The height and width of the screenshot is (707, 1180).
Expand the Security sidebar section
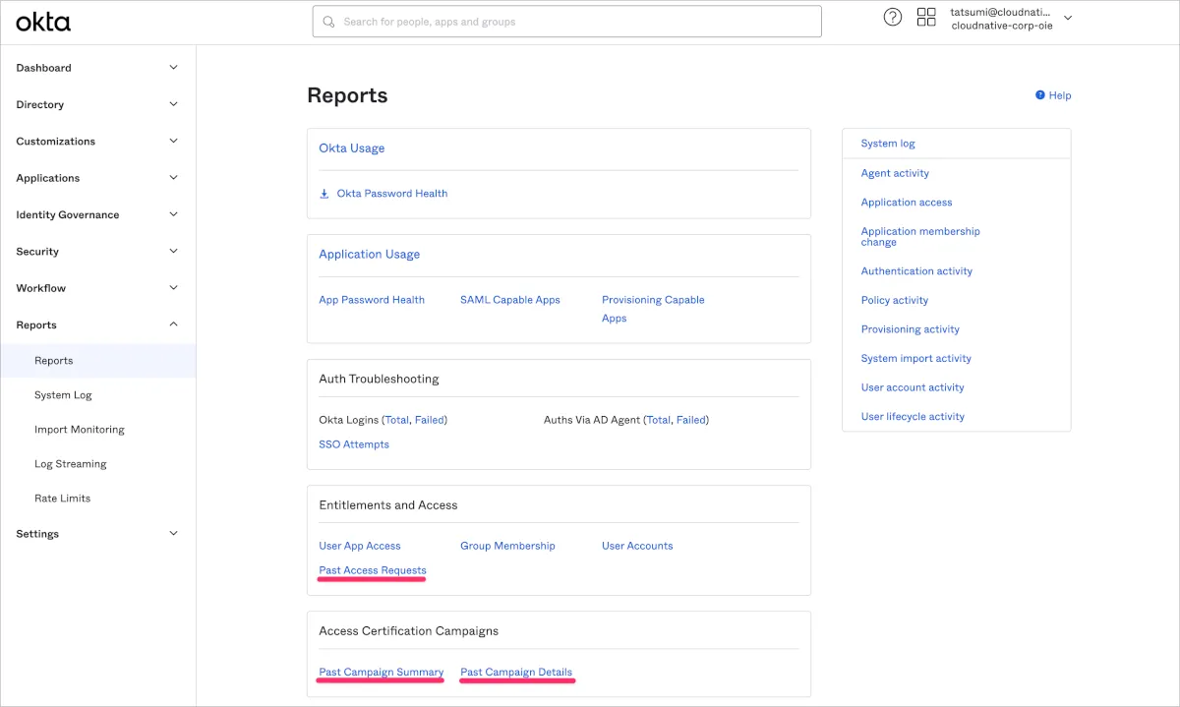(174, 252)
